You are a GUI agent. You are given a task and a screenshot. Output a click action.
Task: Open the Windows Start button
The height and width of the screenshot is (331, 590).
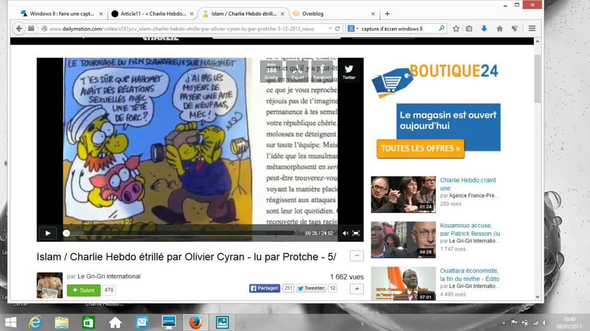pos(10,322)
